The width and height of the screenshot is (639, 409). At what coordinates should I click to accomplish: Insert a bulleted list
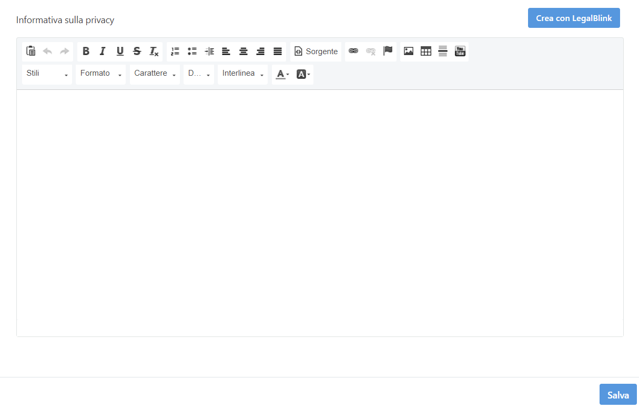click(192, 51)
